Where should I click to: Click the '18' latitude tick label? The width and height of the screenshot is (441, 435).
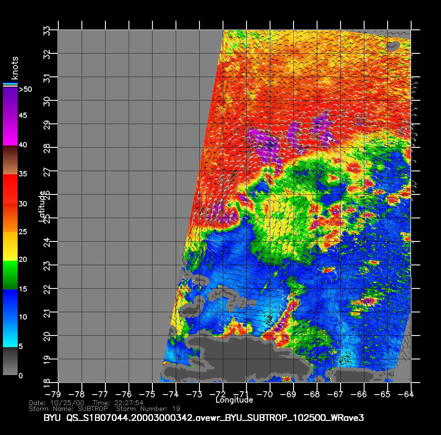tap(47, 383)
